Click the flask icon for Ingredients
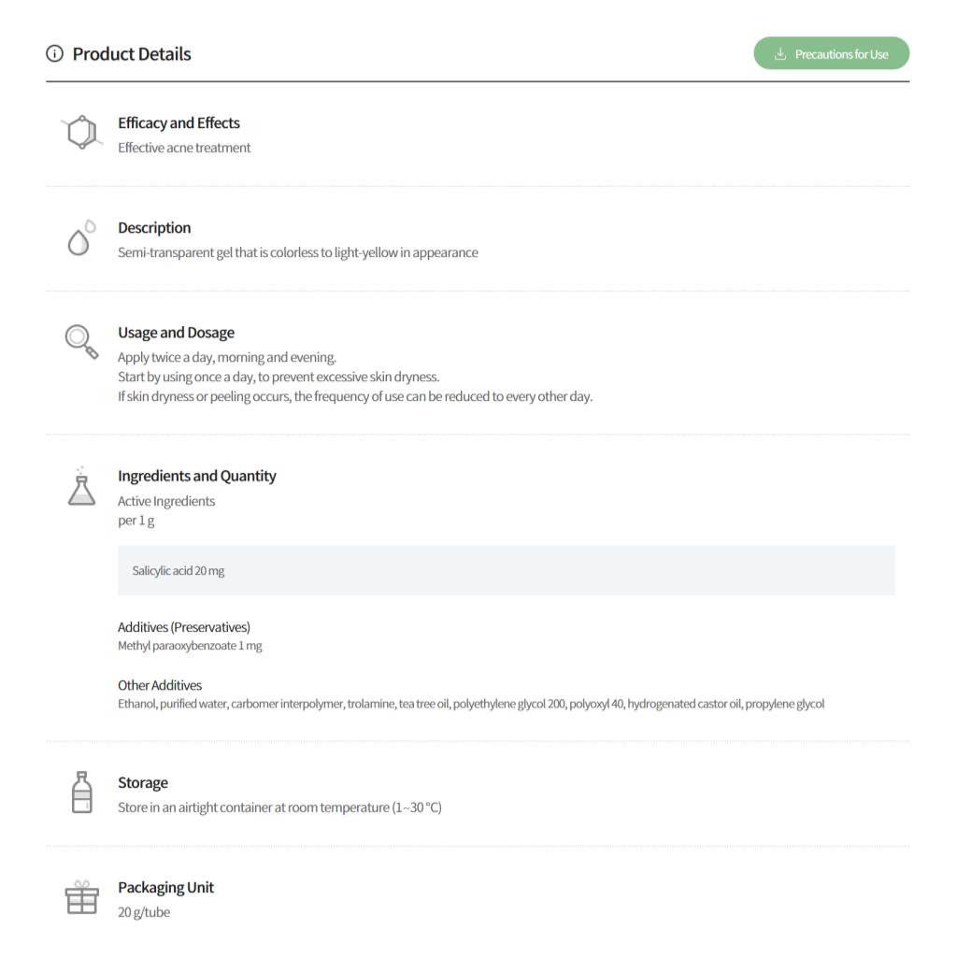The height and width of the screenshot is (957, 957). pyautogui.click(x=81, y=488)
